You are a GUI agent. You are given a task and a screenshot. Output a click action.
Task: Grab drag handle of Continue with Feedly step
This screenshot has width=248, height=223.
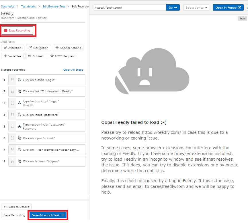coord(12,91)
